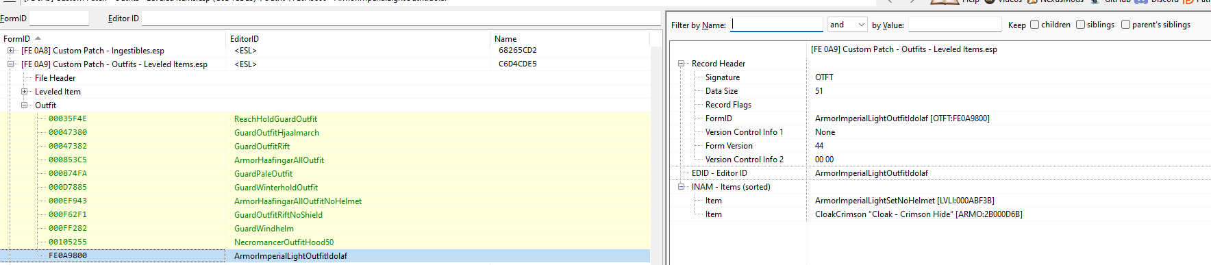This screenshot has width=1211, height=265.
Task: Click the ArmorImperialLightSetNoHelmet item value
Action: click(904, 201)
